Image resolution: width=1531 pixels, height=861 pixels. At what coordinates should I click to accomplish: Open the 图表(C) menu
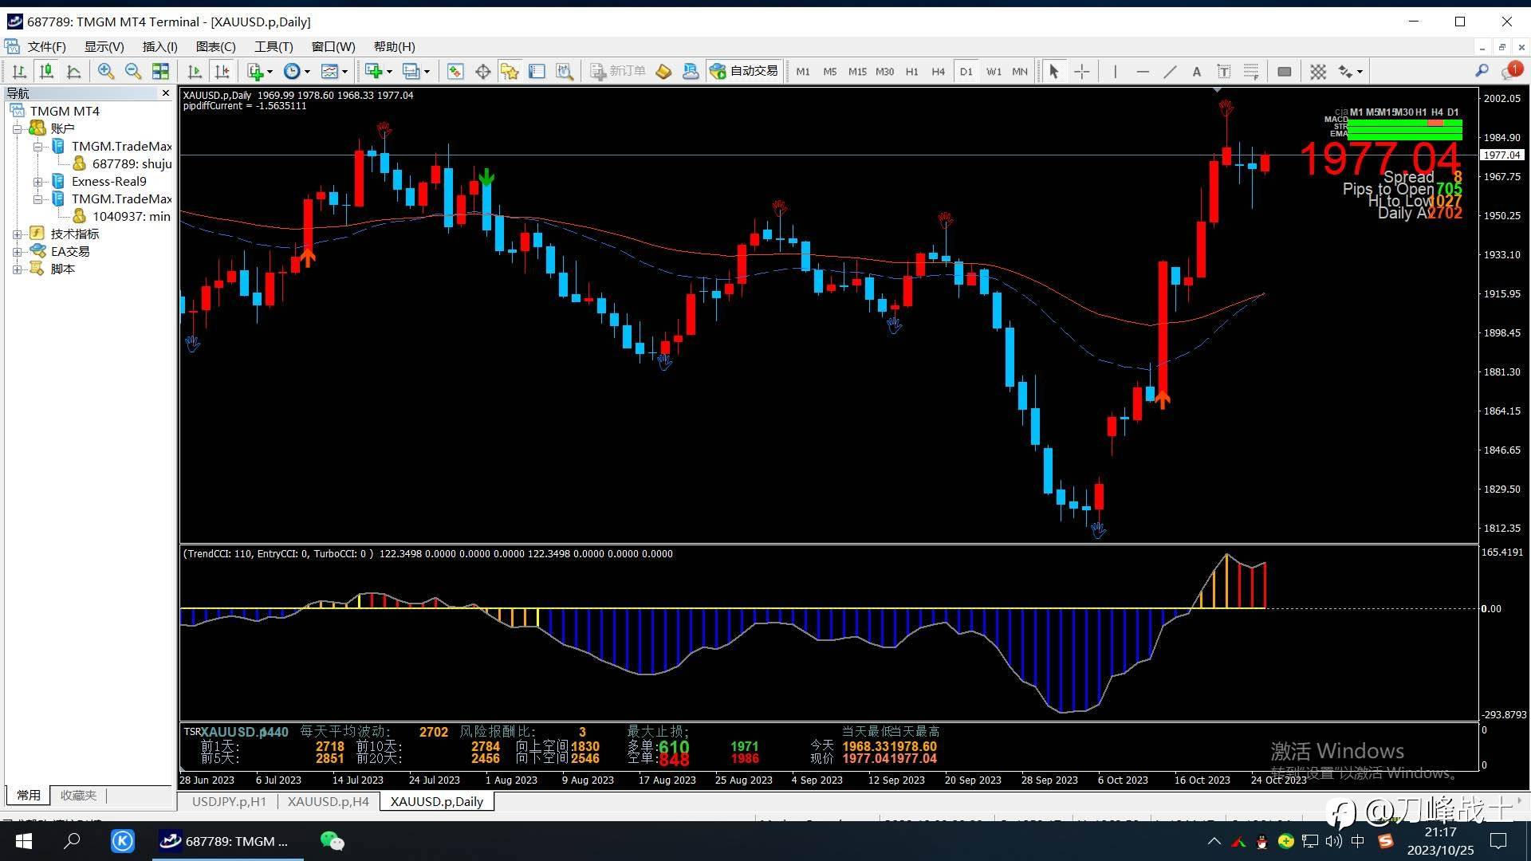click(215, 47)
